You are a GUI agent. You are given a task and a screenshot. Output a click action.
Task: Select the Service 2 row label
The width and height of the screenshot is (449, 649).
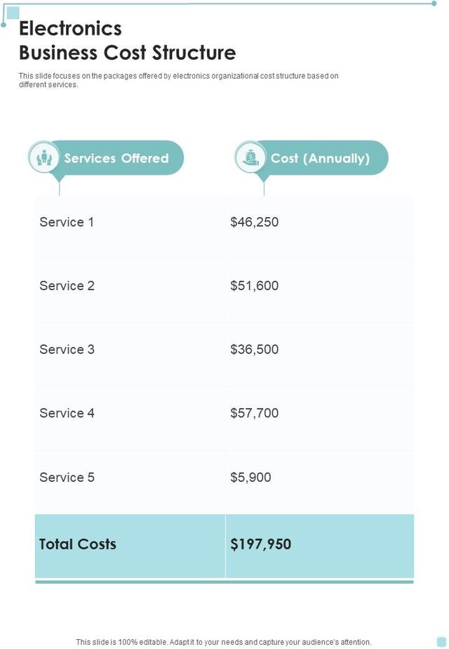click(x=67, y=286)
